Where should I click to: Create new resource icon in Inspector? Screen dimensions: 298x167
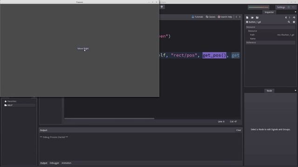coord(247,18)
